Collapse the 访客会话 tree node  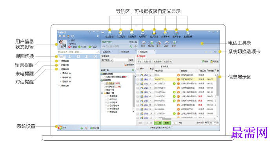59,69
